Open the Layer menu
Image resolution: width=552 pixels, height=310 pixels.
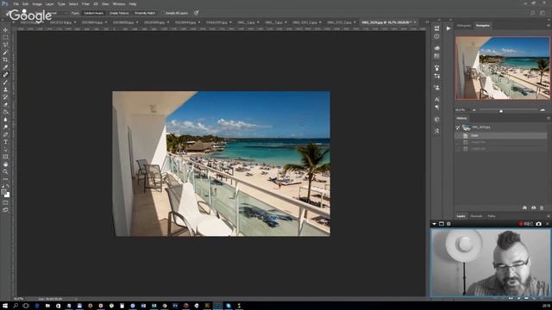pos(49,3)
